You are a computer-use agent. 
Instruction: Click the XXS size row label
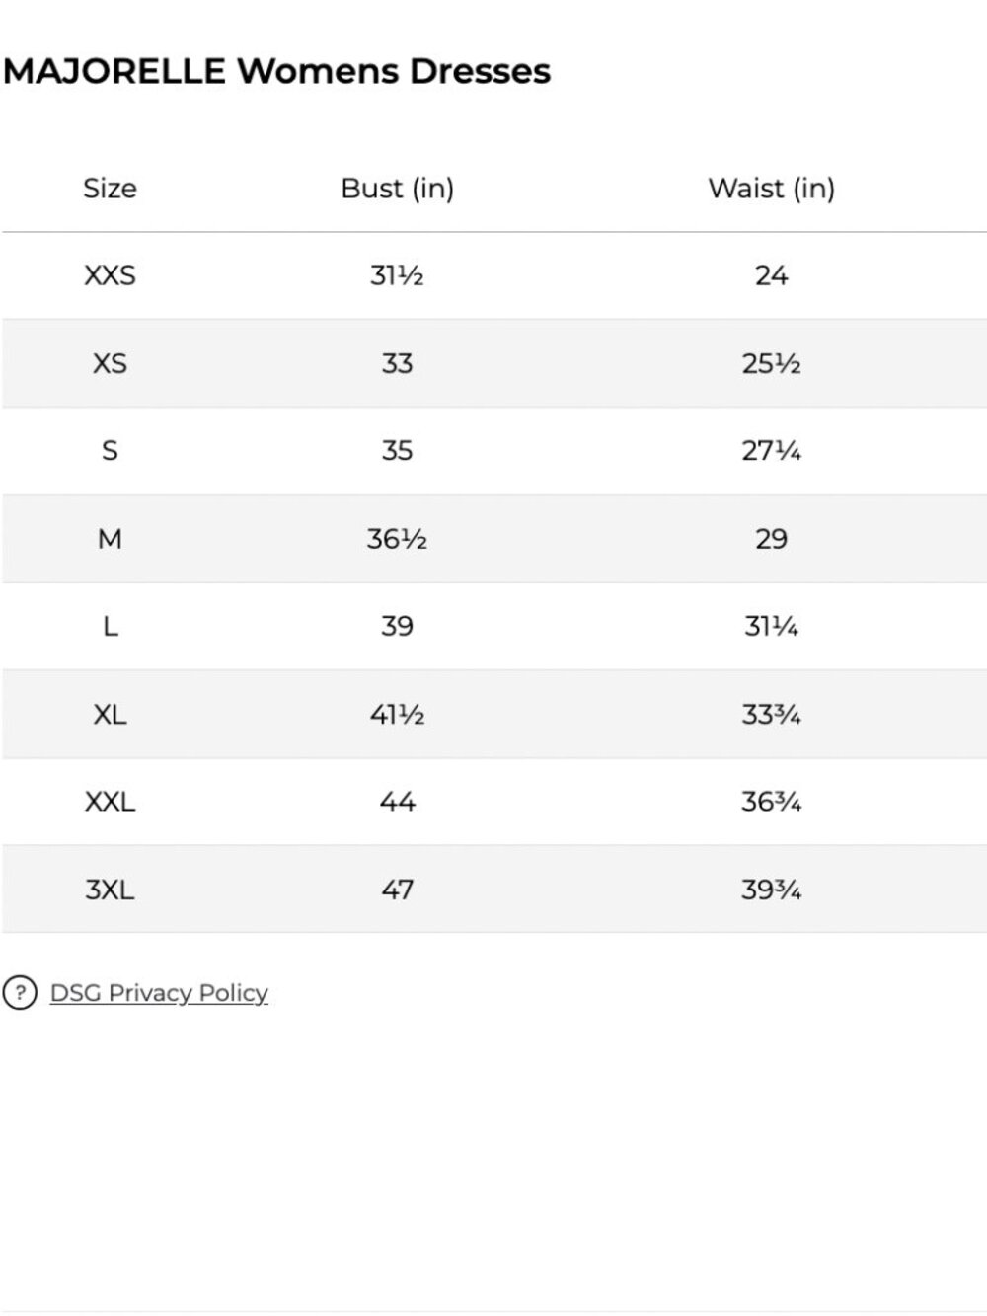pos(110,275)
